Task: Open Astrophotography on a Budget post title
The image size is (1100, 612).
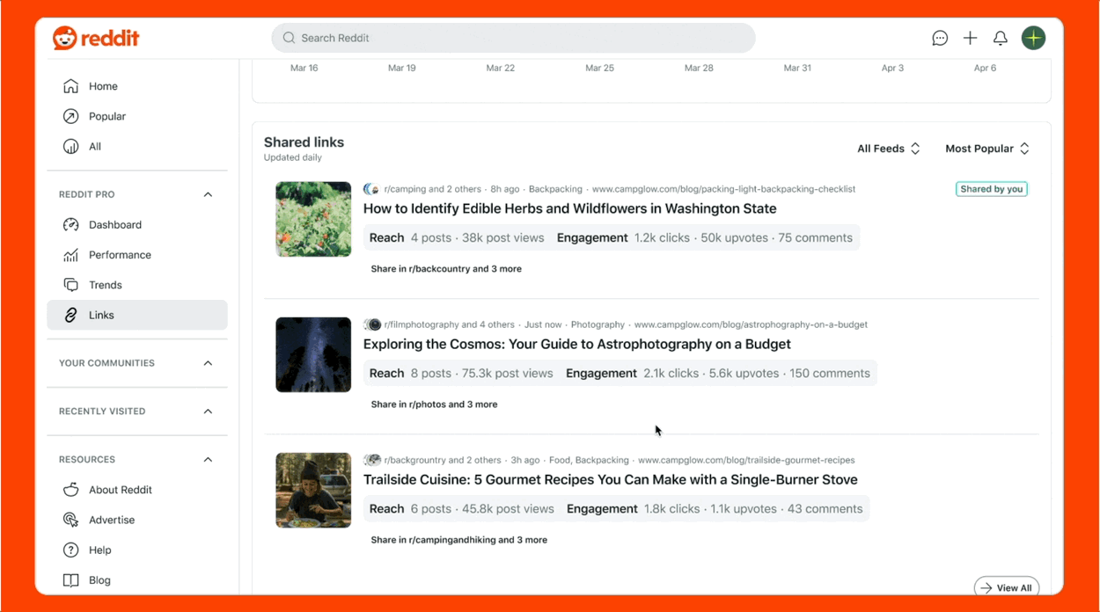Action: click(x=576, y=344)
